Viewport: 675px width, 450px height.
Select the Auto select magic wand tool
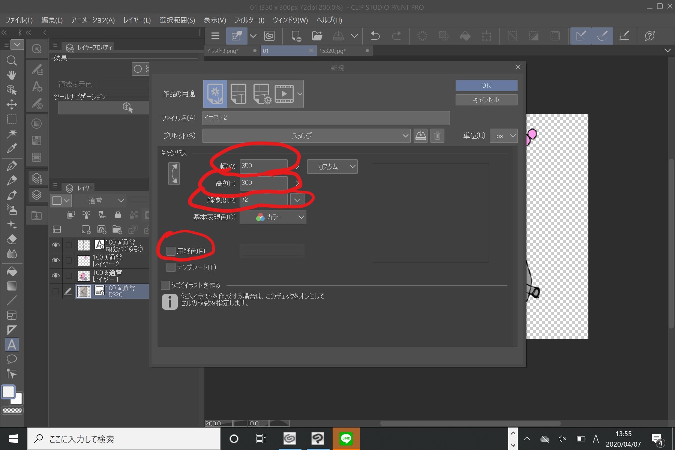point(12,133)
